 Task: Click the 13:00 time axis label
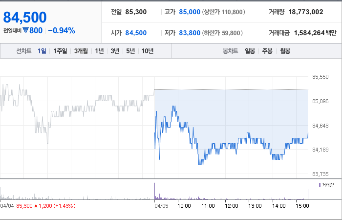click(x=255, y=206)
